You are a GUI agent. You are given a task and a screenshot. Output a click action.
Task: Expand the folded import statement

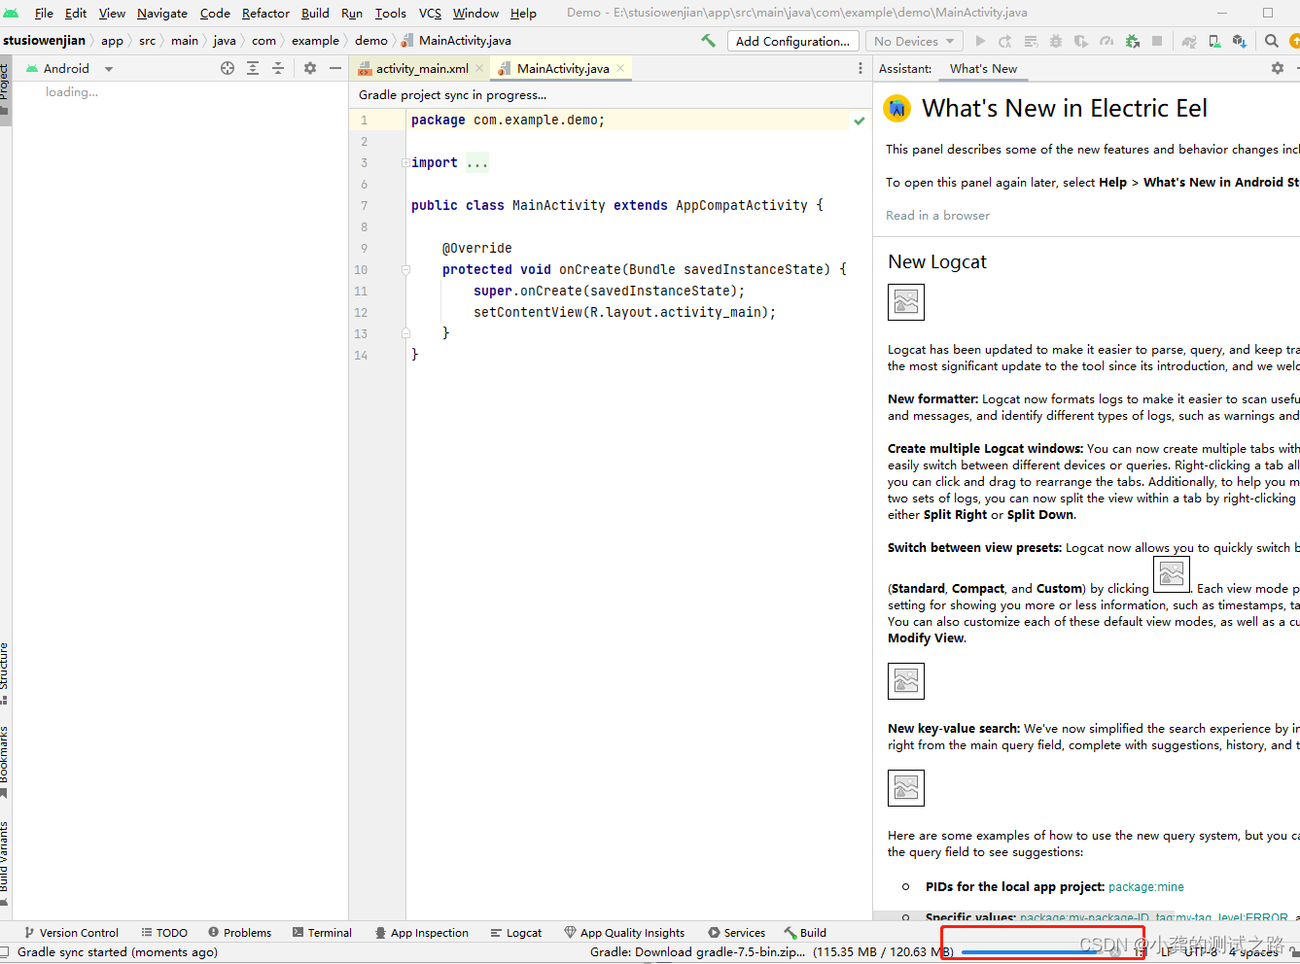tap(405, 163)
